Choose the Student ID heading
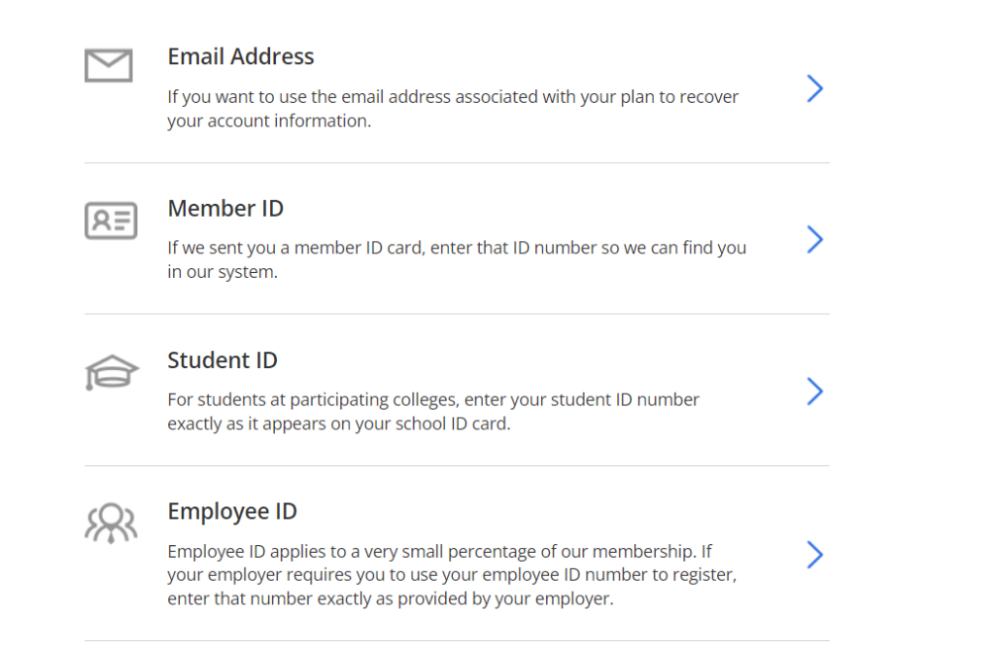 223,359
